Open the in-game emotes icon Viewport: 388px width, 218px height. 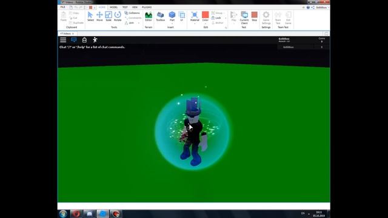(x=95, y=40)
